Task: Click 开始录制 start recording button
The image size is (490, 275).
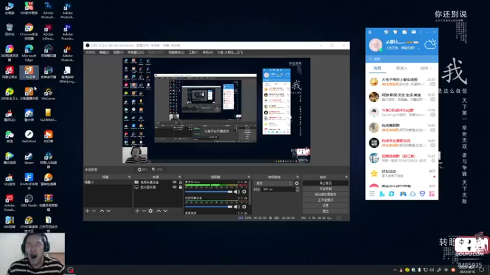Action: pos(325,189)
